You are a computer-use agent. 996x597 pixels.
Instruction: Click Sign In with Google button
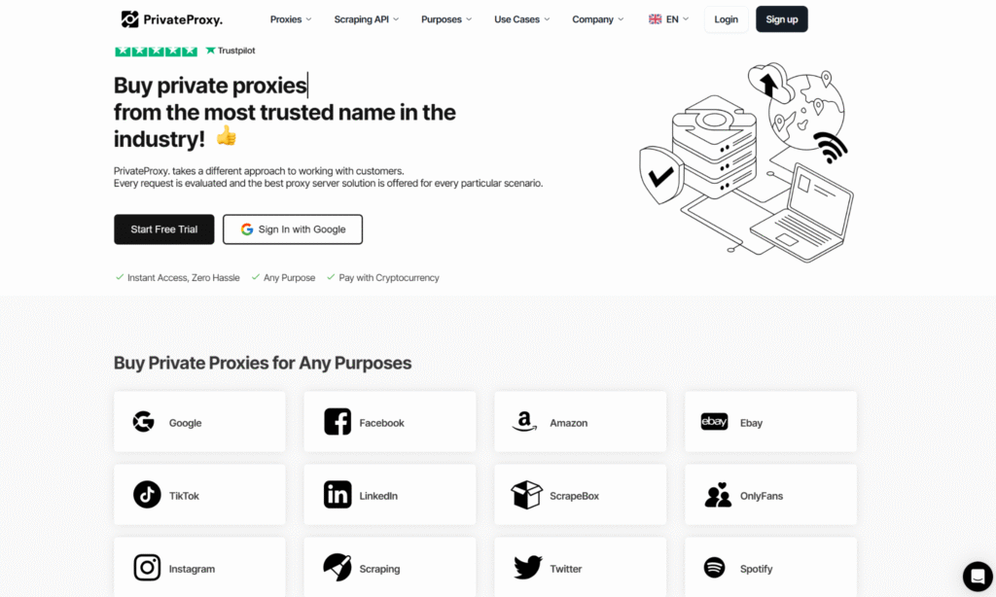tap(292, 229)
